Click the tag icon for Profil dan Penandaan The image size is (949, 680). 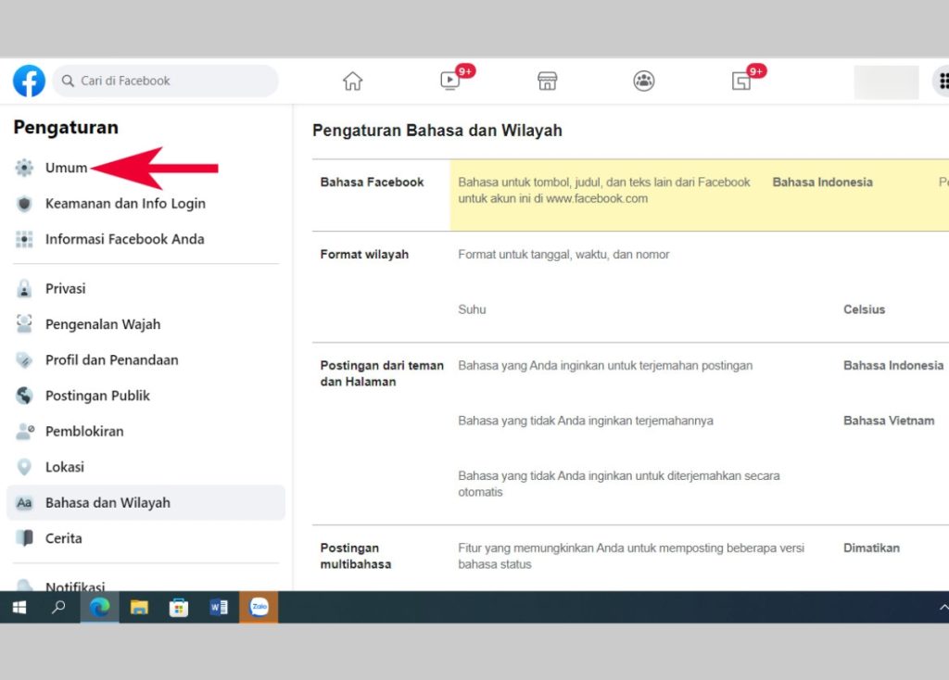tap(24, 360)
